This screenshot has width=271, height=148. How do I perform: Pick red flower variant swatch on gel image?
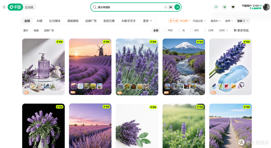[227, 86]
